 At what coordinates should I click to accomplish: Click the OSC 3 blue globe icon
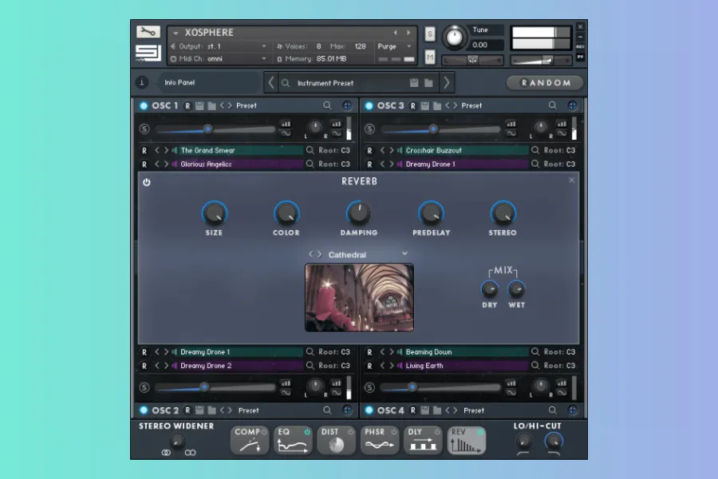572,105
